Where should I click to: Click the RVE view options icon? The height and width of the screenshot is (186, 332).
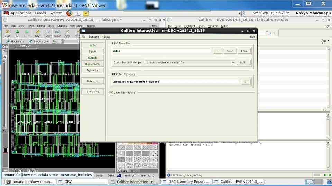pos(324,42)
